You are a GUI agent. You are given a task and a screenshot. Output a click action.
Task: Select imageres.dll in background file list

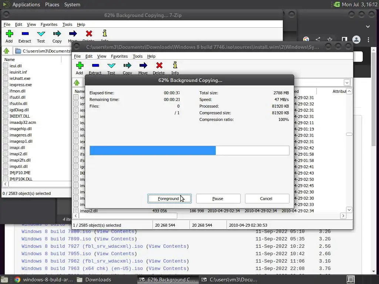click(20, 135)
